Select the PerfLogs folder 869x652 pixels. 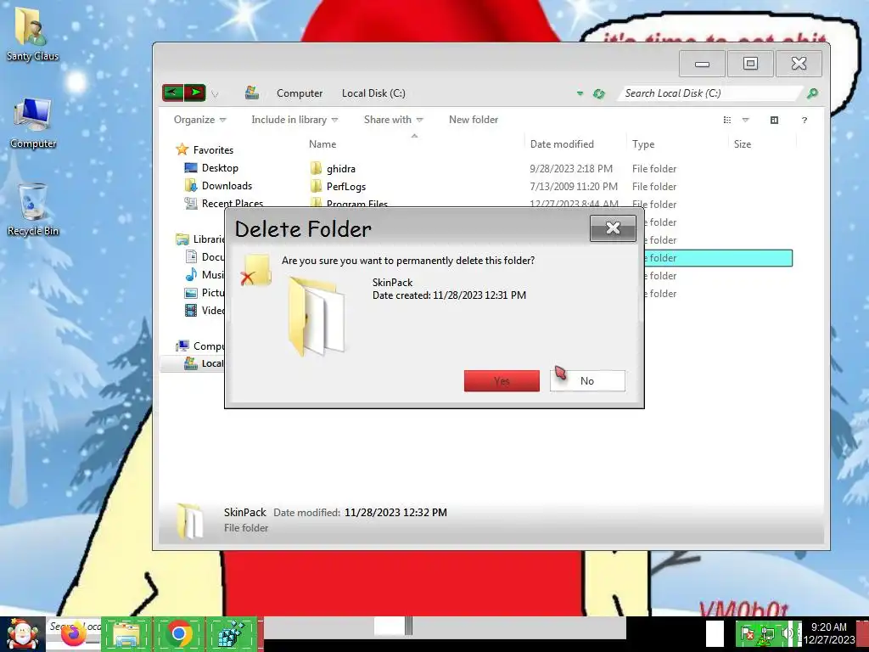pyautogui.click(x=346, y=186)
